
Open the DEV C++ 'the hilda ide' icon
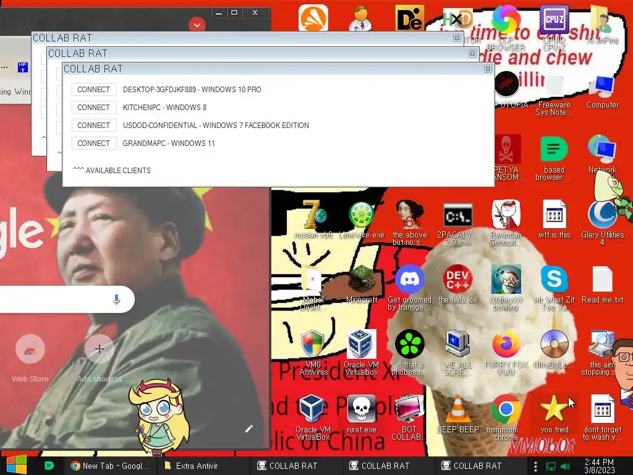458,285
